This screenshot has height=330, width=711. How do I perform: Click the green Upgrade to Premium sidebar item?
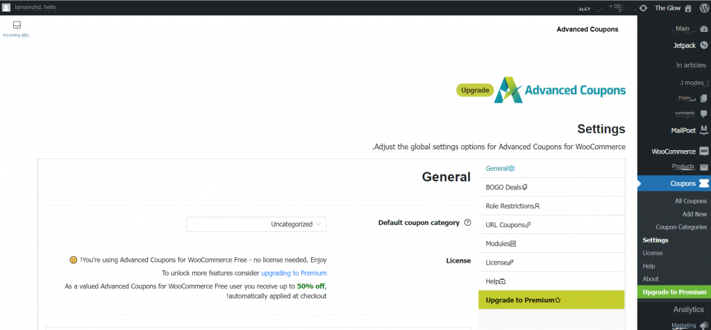(674, 292)
